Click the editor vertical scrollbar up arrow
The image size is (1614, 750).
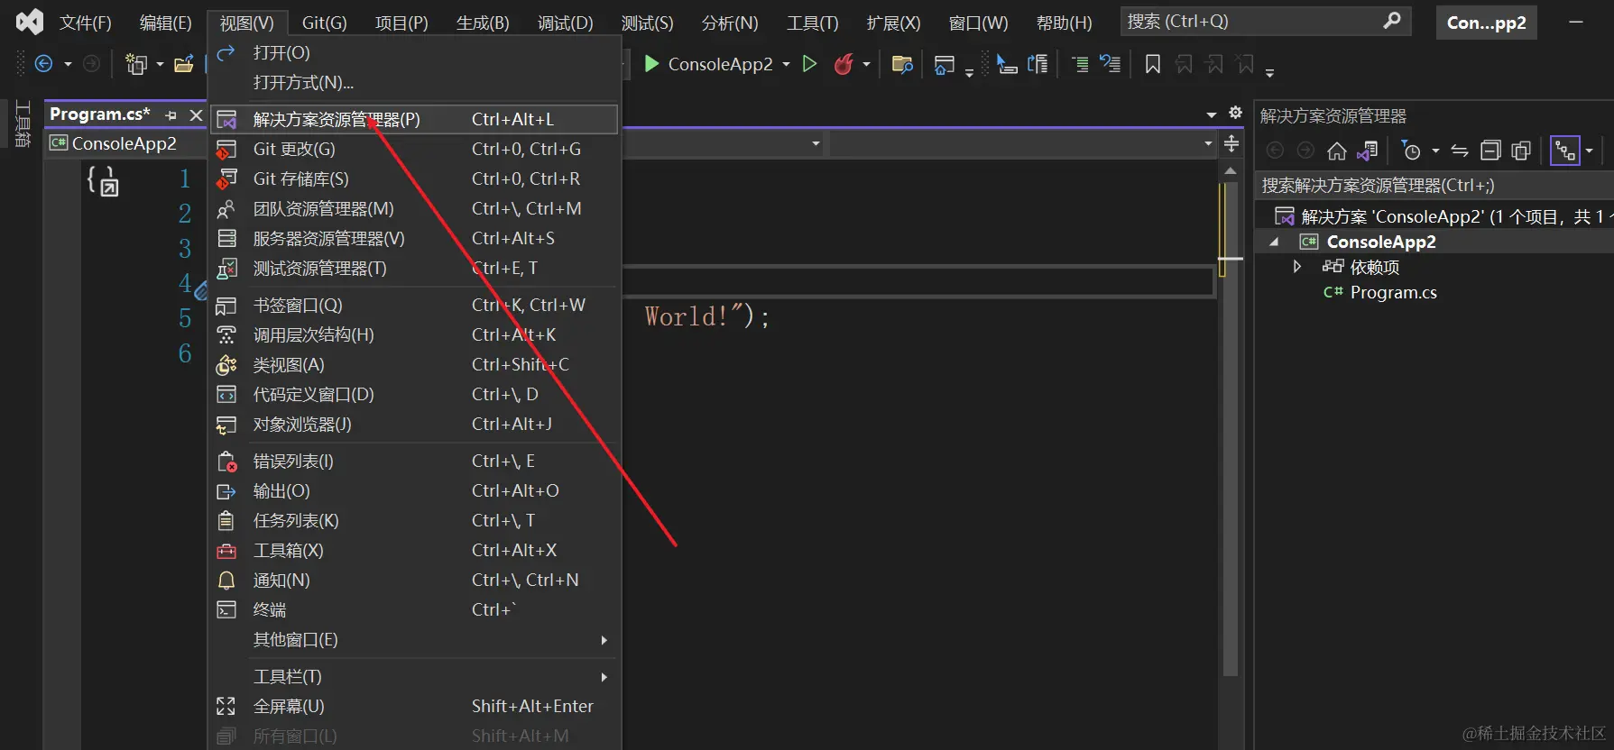(x=1231, y=170)
